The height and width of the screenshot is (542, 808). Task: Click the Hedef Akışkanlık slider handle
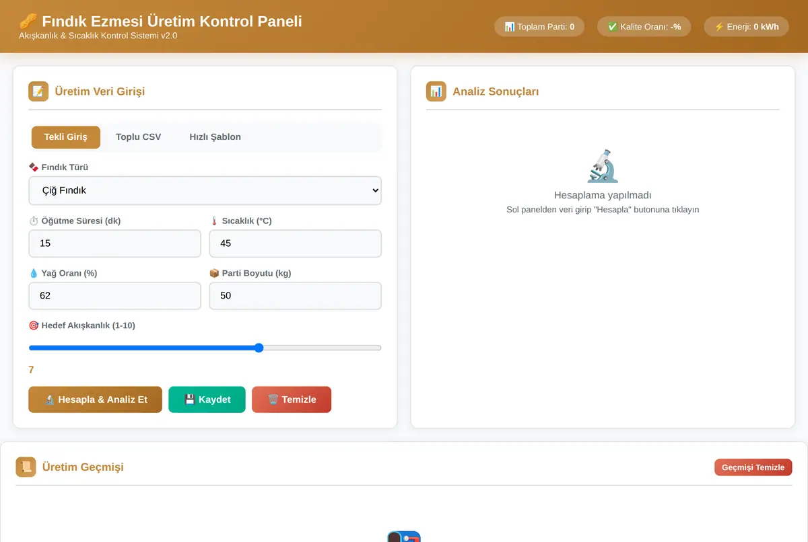click(259, 348)
